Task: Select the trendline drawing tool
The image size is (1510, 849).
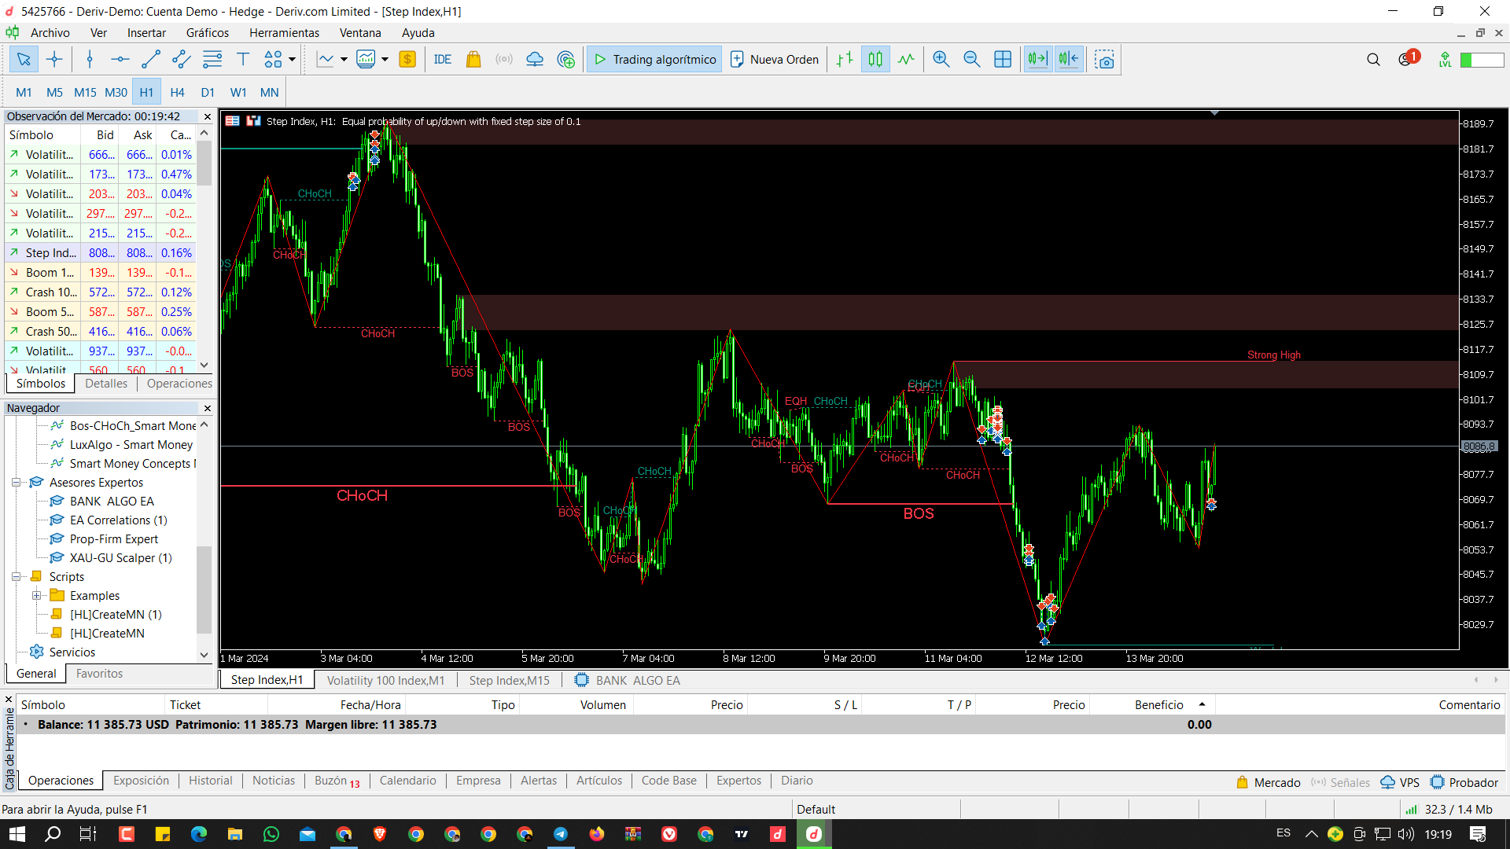Action: point(150,60)
